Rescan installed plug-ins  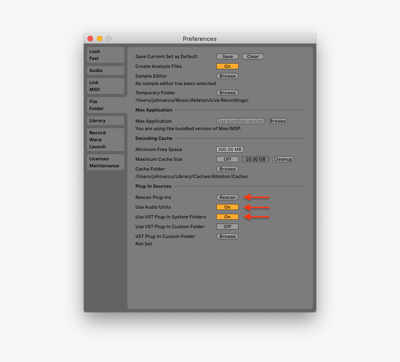click(227, 197)
